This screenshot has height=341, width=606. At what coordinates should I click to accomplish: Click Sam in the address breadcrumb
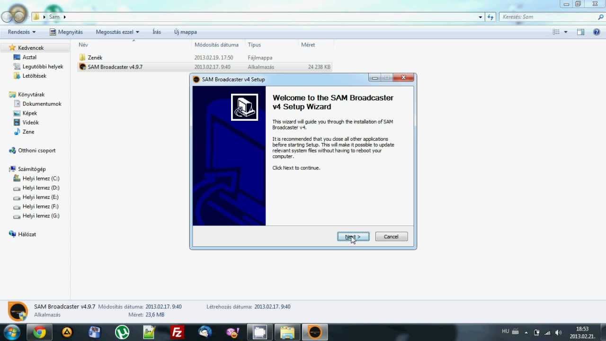coord(54,17)
